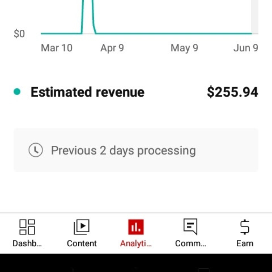Screen dimensions: 272x272
Task: Tap the Dashboard label text
Action: point(27,243)
